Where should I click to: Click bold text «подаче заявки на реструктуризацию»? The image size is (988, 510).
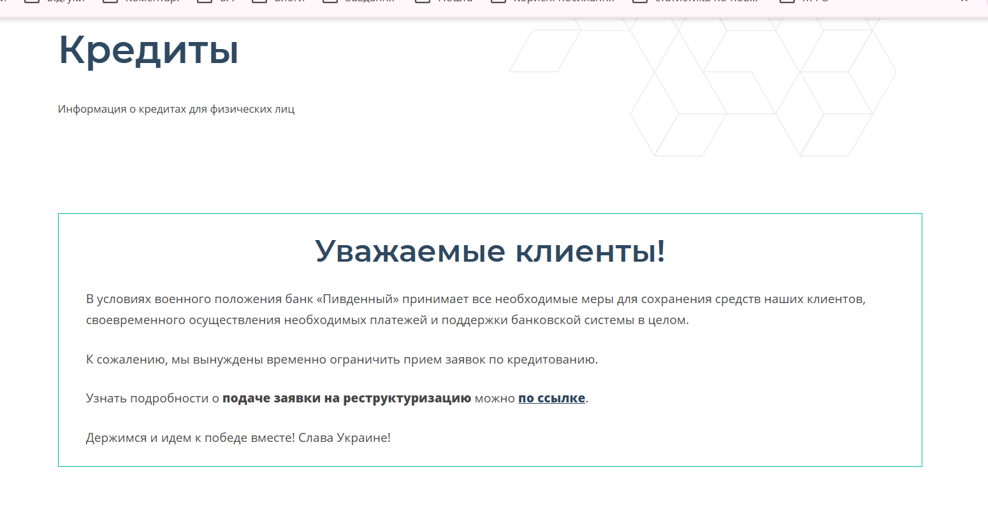click(347, 399)
